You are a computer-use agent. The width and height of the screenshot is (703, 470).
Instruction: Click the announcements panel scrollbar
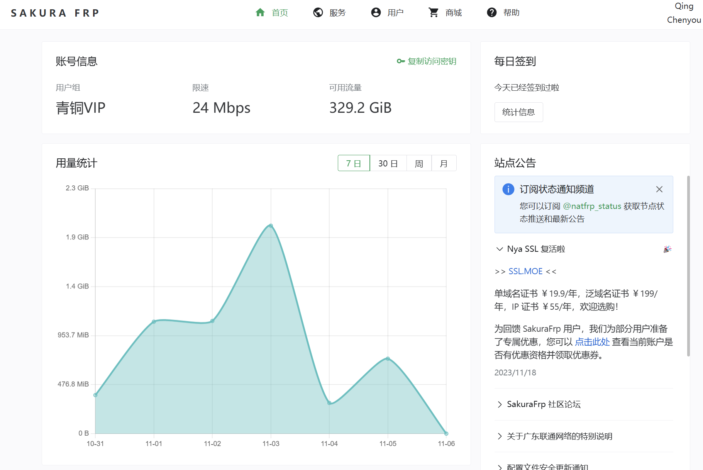point(688,266)
